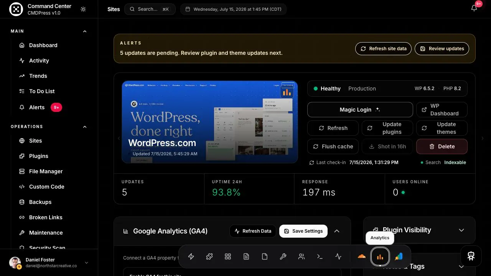Collapse the OPERATIONS sidebar section
The height and width of the screenshot is (276, 491).
85,127
